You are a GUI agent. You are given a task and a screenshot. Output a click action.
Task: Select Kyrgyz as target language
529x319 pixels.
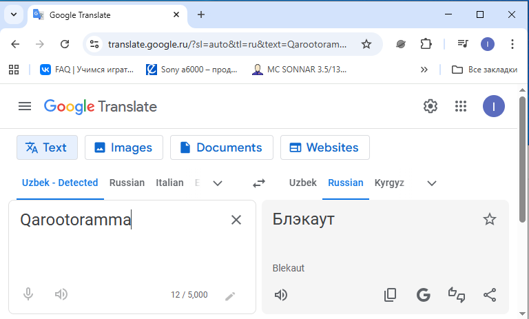tap(389, 183)
